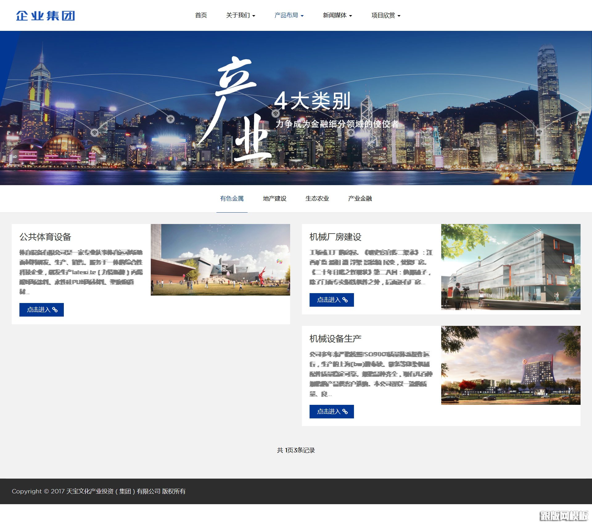
Task: Click the link icon inside 机械厂房建设 button
Action: tap(346, 300)
